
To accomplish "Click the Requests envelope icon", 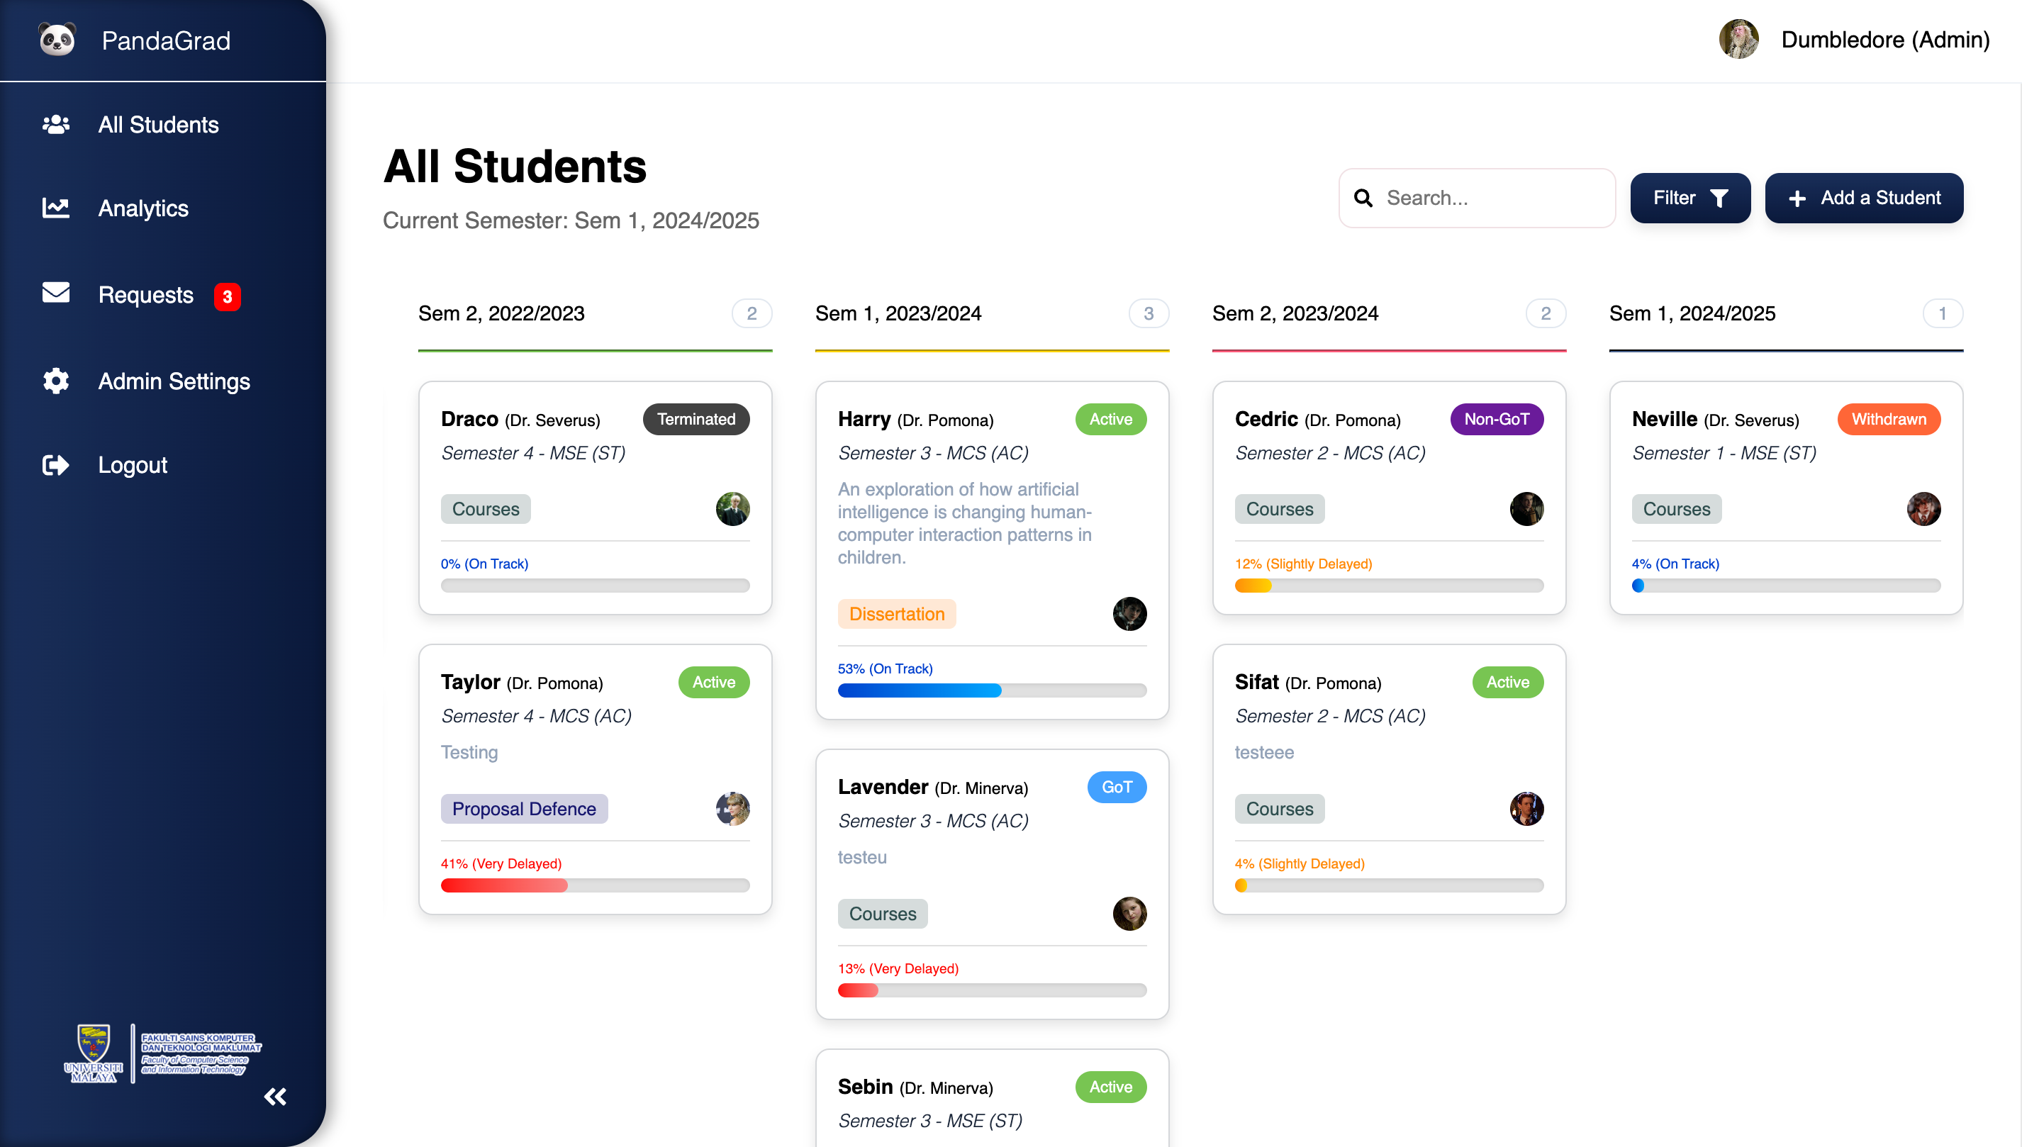I will click(55, 293).
